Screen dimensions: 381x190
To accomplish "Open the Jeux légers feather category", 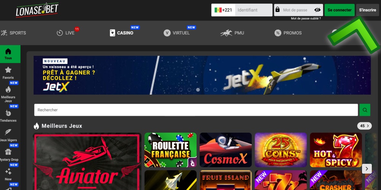I will pos(8,135).
